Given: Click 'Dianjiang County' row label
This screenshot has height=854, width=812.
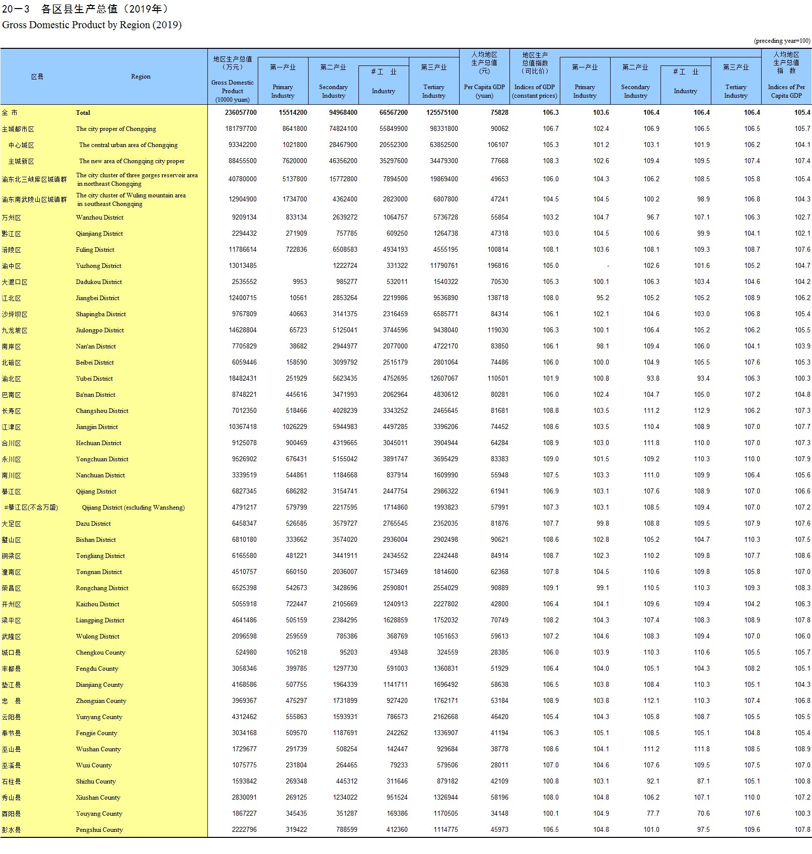Looking at the screenshot, I should coord(100,685).
